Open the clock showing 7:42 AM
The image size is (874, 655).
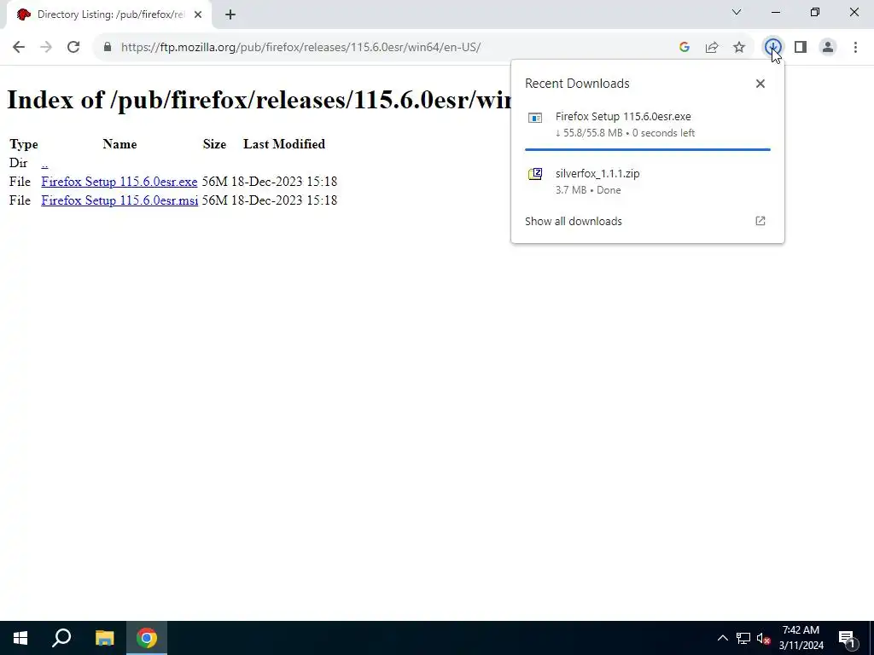pyautogui.click(x=801, y=638)
